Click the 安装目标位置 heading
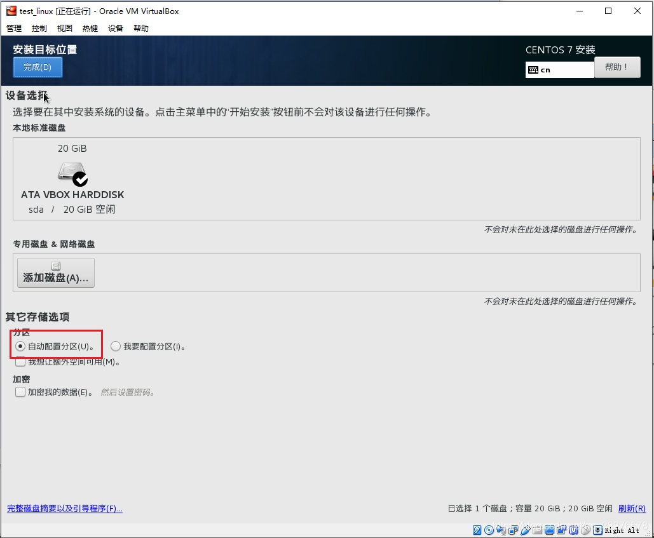The image size is (654, 538). coord(45,50)
